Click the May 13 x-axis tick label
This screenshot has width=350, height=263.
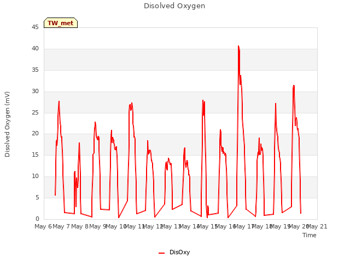(x=171, y=226)
